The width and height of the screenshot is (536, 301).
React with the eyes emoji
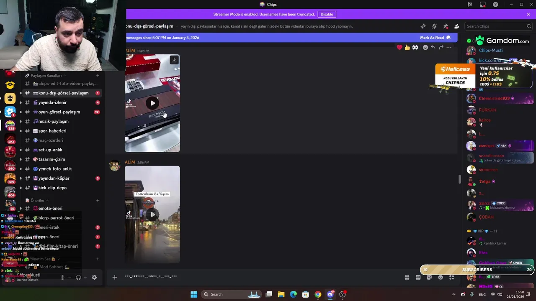pos(415,47)
